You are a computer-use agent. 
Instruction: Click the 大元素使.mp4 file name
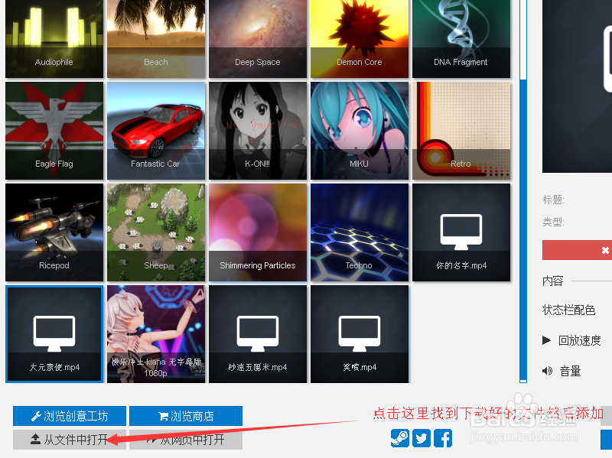[x=54, y=368]
